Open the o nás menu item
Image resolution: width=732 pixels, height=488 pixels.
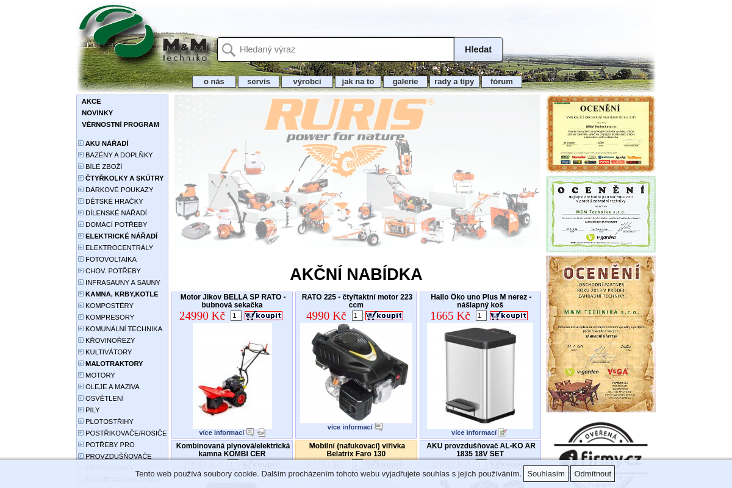(x=214, y=82)
